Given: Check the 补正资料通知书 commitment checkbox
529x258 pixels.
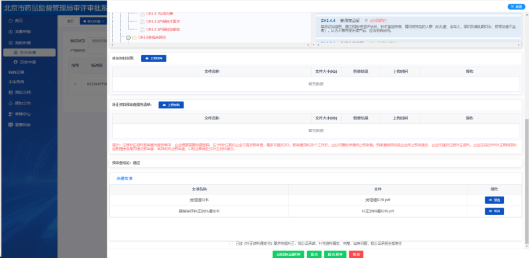Looking at the screenshot, I should click(x=231, y=243).
